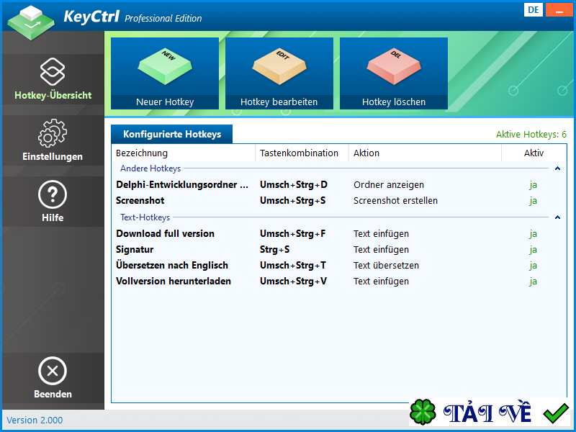
Task: Toggle the Aktiv state for Screenshot
Action: [x=533, y=200]
